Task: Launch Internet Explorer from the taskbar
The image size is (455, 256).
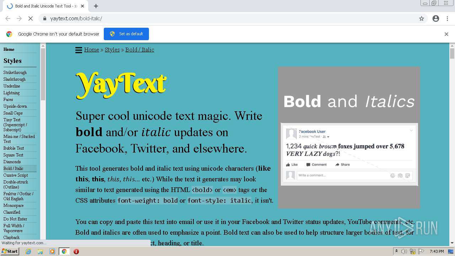Action: tap(28, 251)
